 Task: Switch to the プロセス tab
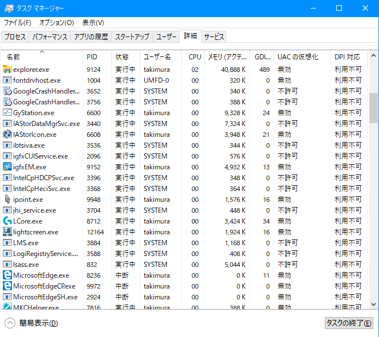[x=15, y=36]
